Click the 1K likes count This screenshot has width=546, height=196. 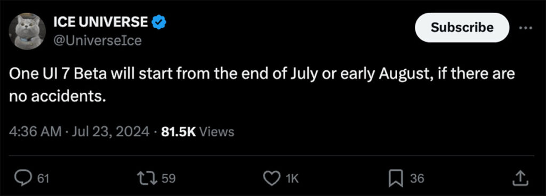[x=292, y=178]
